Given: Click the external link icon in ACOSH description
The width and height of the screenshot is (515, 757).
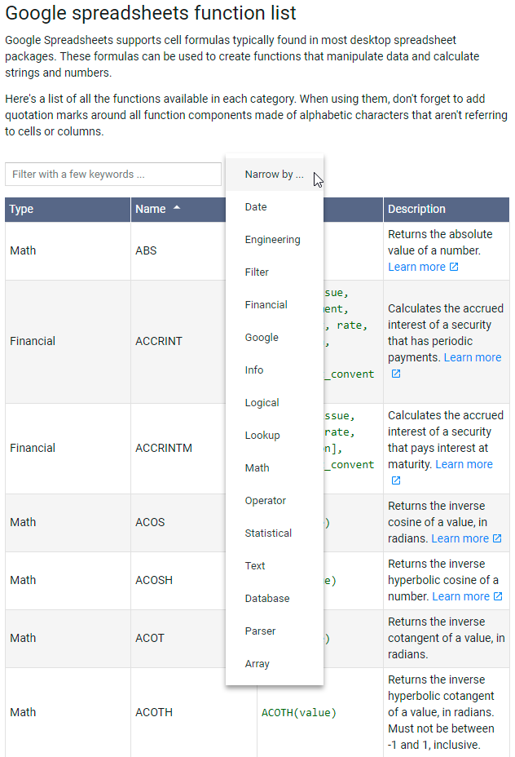Looking at the screenshot, I should [498, 596].
